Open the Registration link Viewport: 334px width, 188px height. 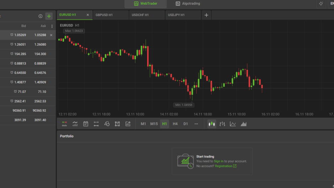[226, 166]
